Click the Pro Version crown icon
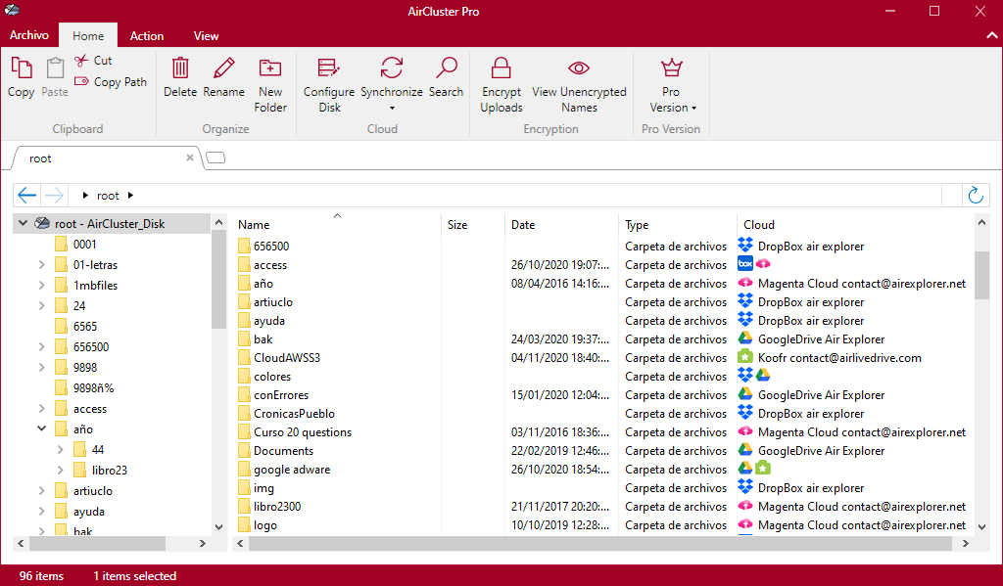1003x586 pixels. pos(671,68)
